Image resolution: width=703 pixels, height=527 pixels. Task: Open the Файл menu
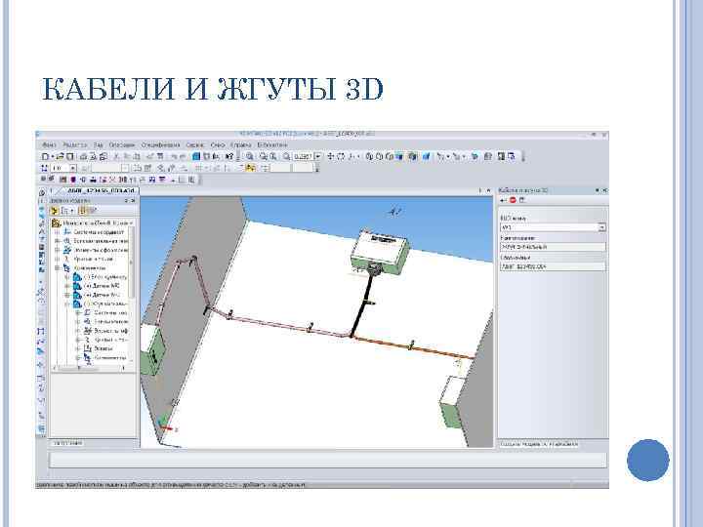[x=49, y=145]
